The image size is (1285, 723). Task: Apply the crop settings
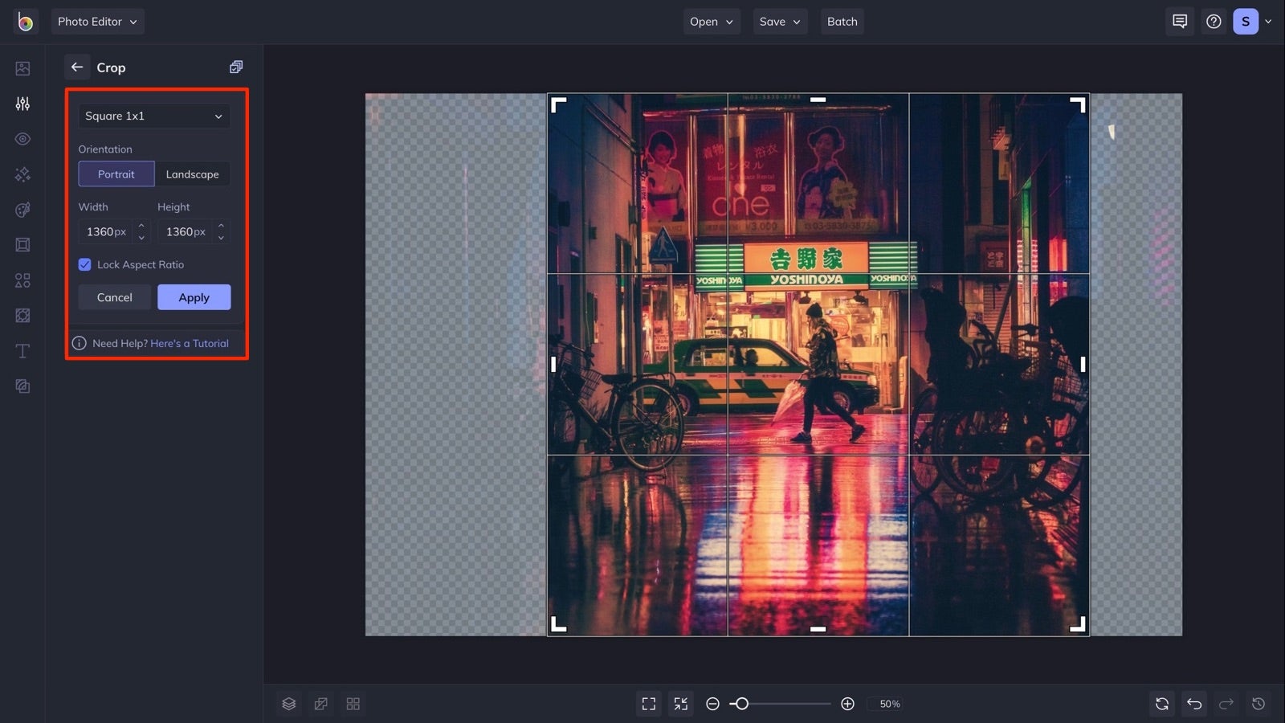click(x=194, y=297)
